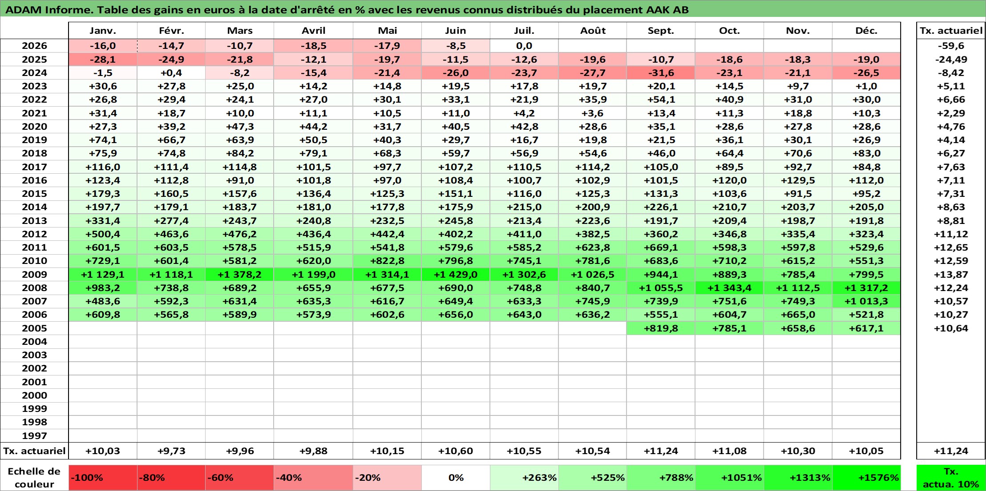Click the 1997 row label
The width and height of the screenshot is (986, 491).
pos(34,436)
